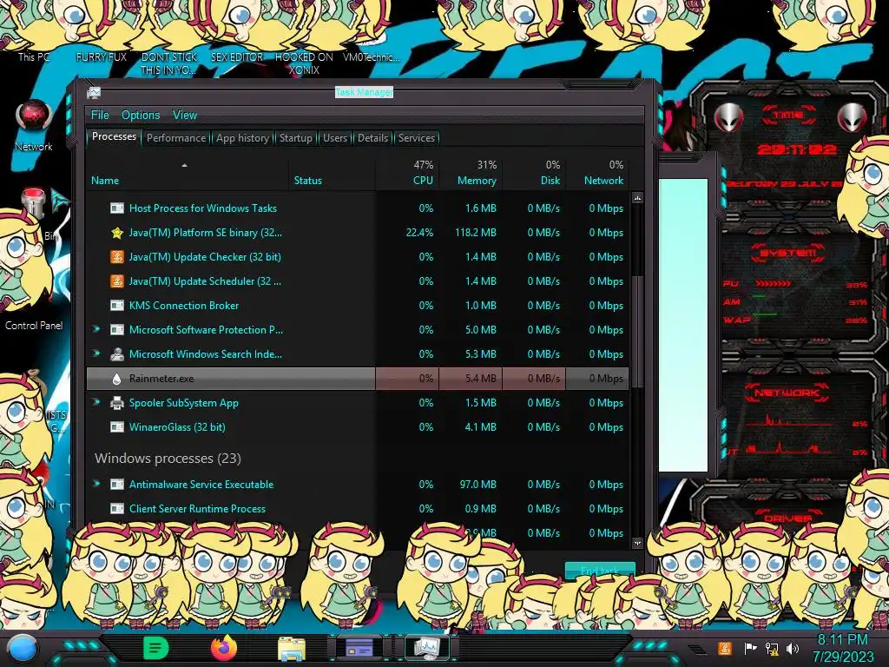The width and height of the screenshot is (889, 667).
Task: Open the green notes app on taskbar
Action: (156, 648)
